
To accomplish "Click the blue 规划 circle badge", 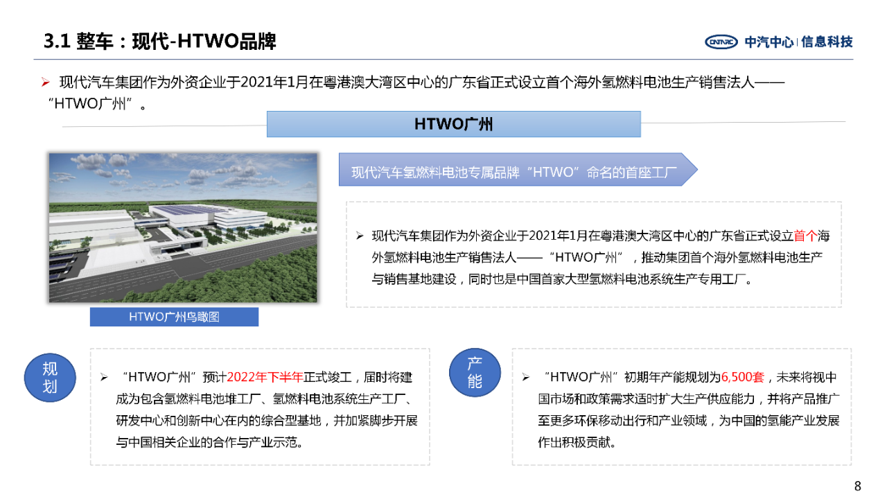I will (50, 378).
